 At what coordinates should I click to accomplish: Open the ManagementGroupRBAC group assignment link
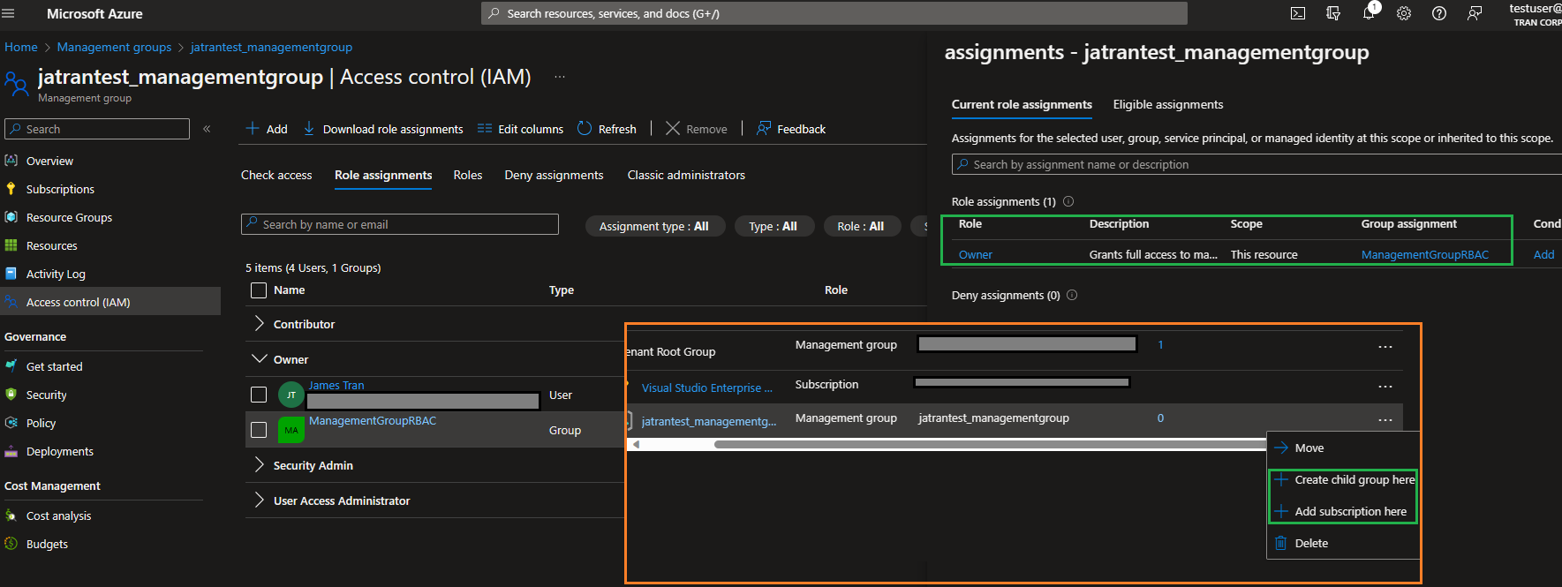(1425, 254)
